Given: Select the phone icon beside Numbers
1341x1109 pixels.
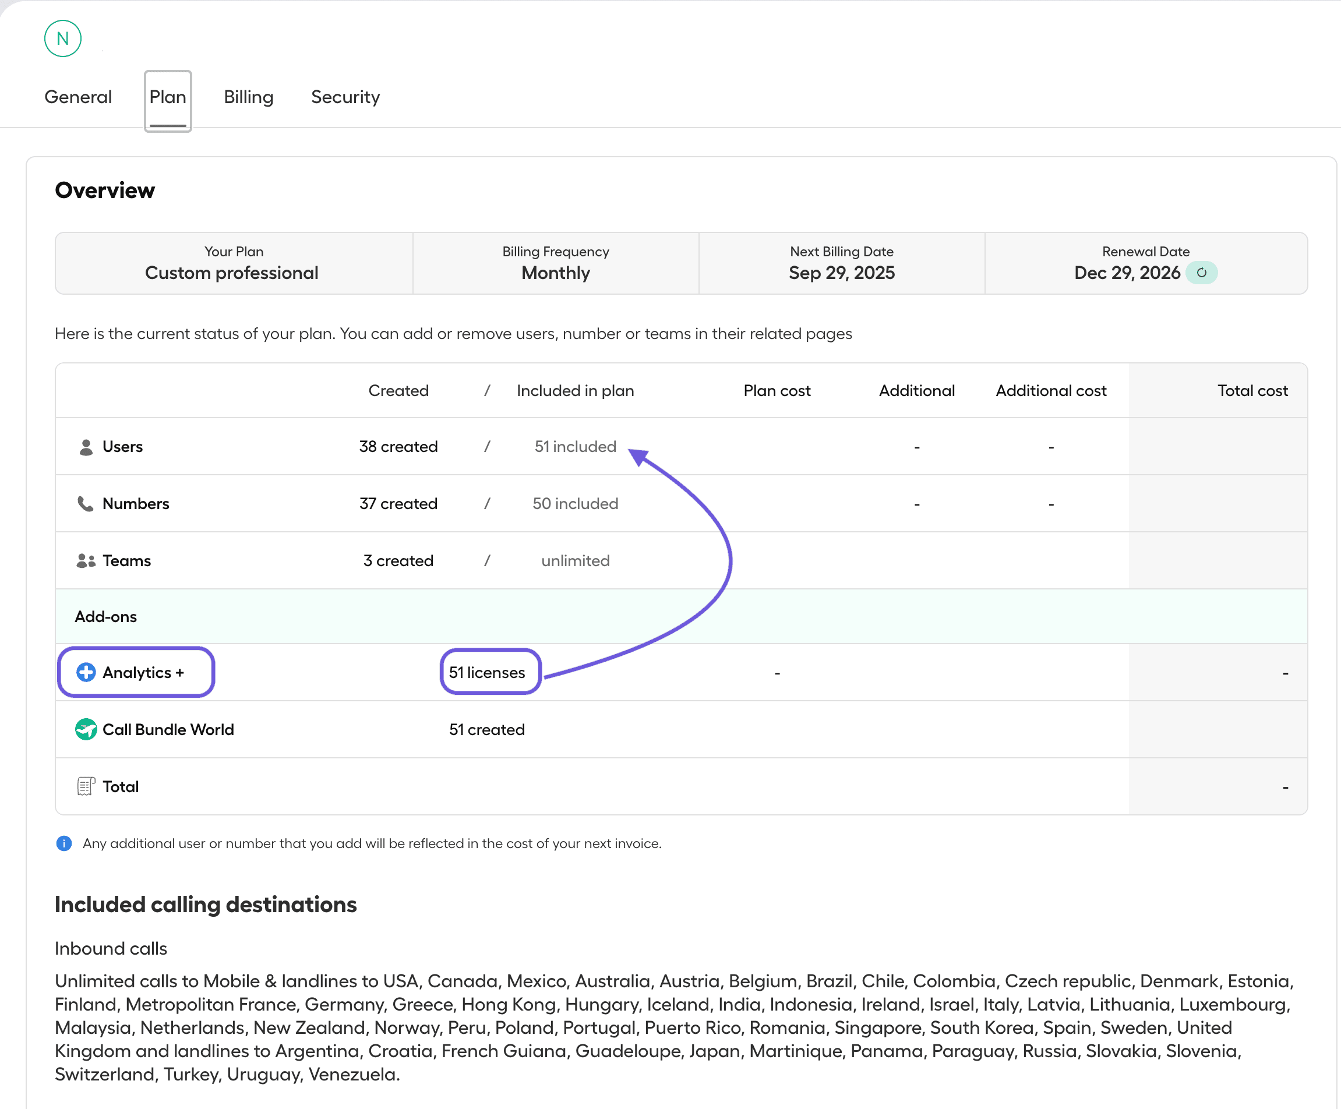Looking at the screenshot, I should (x=86, y=504).
